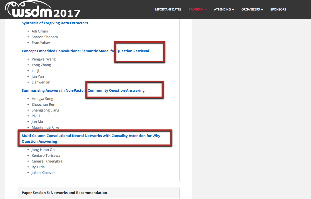This screenshot has width=311, height=199.
Task: Click author name Adi Omari
Action: pos(40,31)
